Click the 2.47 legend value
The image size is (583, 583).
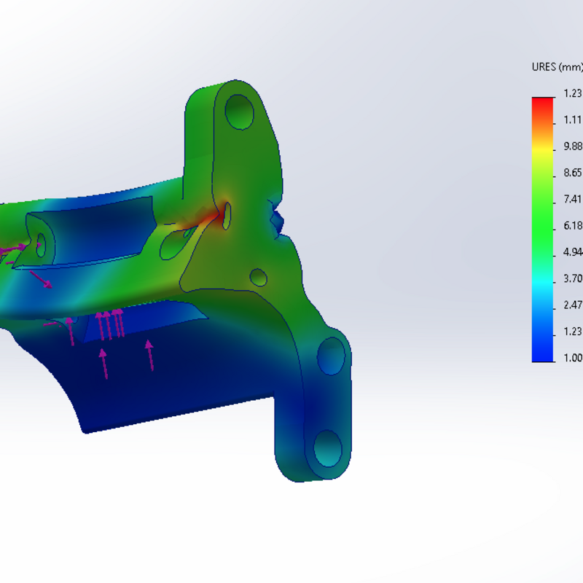[572, 305]
